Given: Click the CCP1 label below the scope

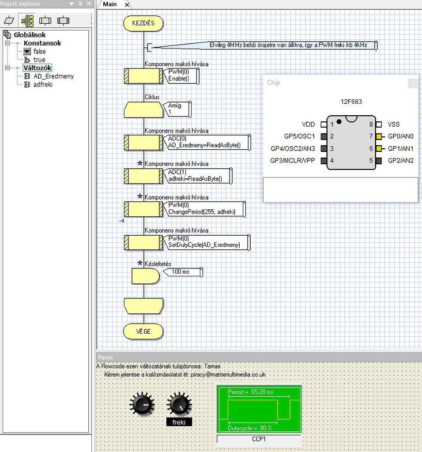Looking at the screenshot, I should coord(259,439).
